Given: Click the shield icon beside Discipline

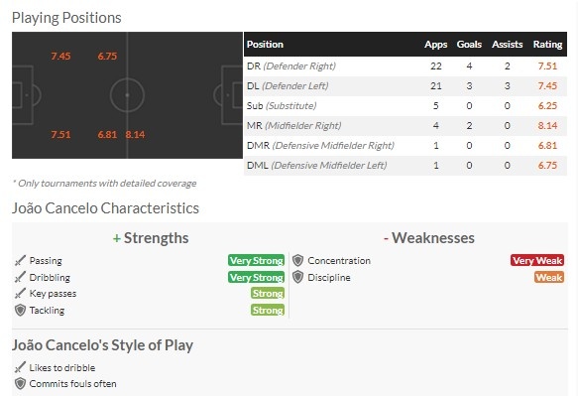Looking at the screenshot, I should (x=297, y=277).
